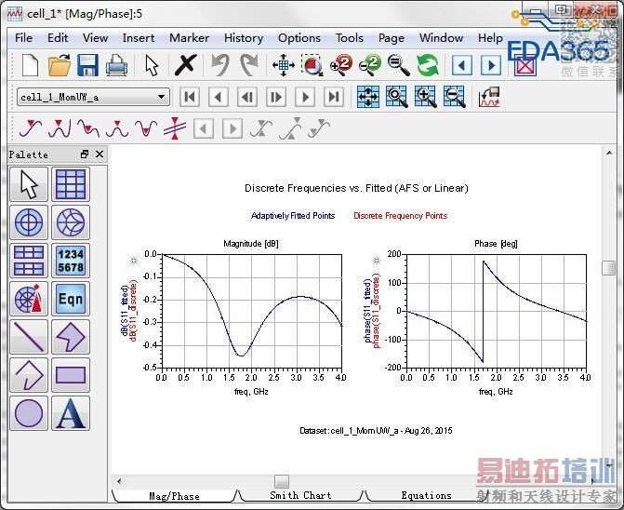
Task: Zoom in by two icon
Action: tap(341, 65)
